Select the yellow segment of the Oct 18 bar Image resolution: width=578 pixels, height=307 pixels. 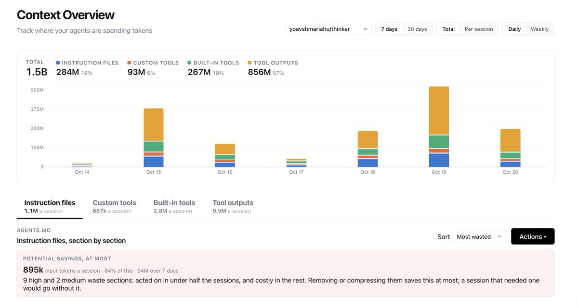pyautogui.click(x=368, y=140)
